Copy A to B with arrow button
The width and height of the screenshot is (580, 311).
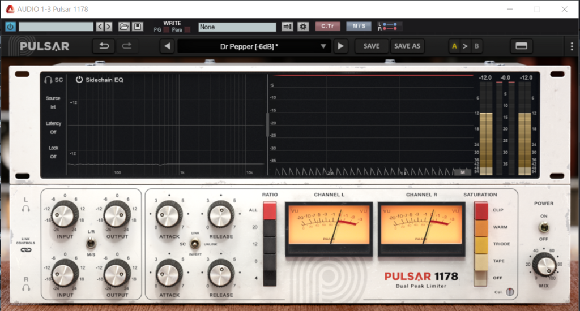pyautogui.click(x=466, y=46)
